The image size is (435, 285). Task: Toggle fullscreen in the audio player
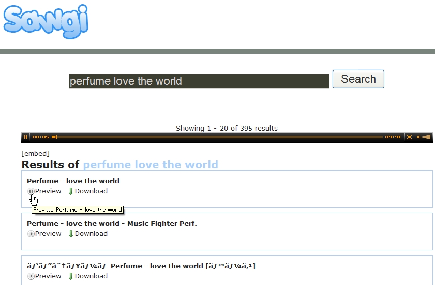point(409,137)
